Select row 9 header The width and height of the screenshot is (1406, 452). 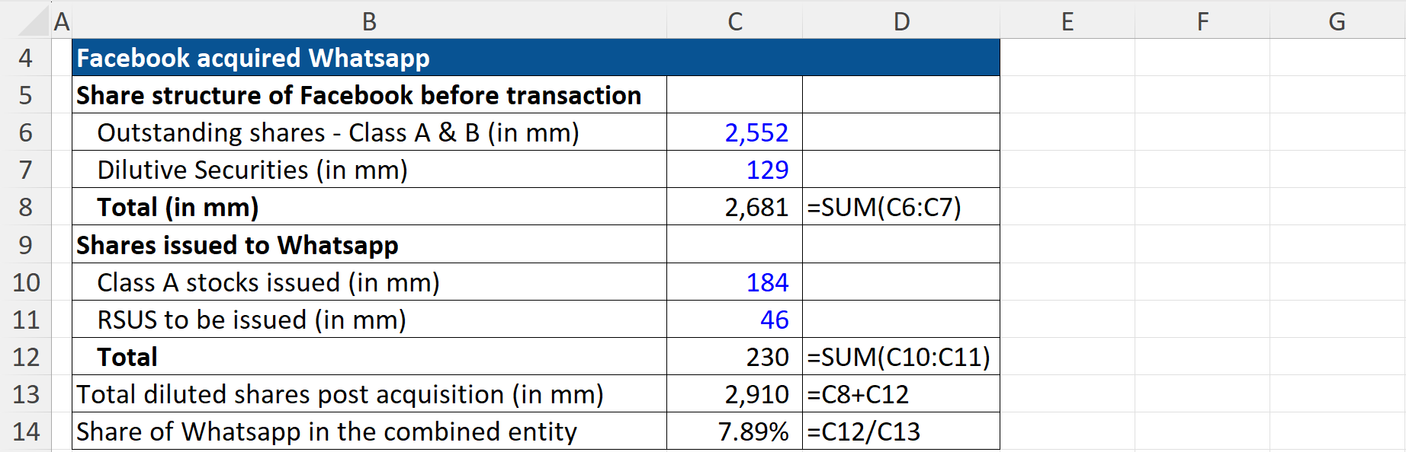[25, 245]
